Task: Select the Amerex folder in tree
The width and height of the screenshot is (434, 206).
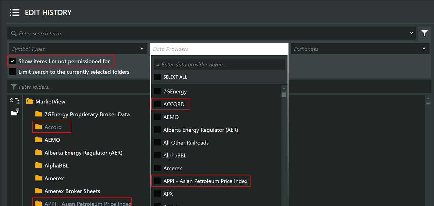Action: point(54,178)
